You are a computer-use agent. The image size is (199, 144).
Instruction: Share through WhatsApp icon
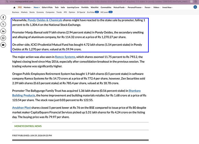point(3,38)
